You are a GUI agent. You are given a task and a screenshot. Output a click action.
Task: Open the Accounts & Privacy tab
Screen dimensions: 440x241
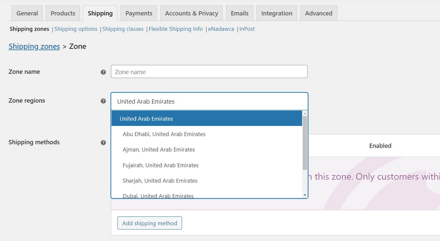tap(192, 13)
